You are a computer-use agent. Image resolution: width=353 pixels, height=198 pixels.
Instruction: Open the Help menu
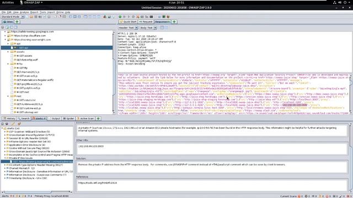pos(67,12)
